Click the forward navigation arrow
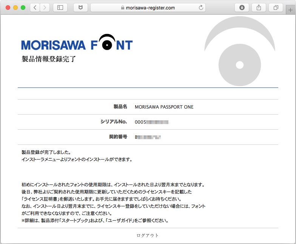The image size is (296, 244). (45, 8)
